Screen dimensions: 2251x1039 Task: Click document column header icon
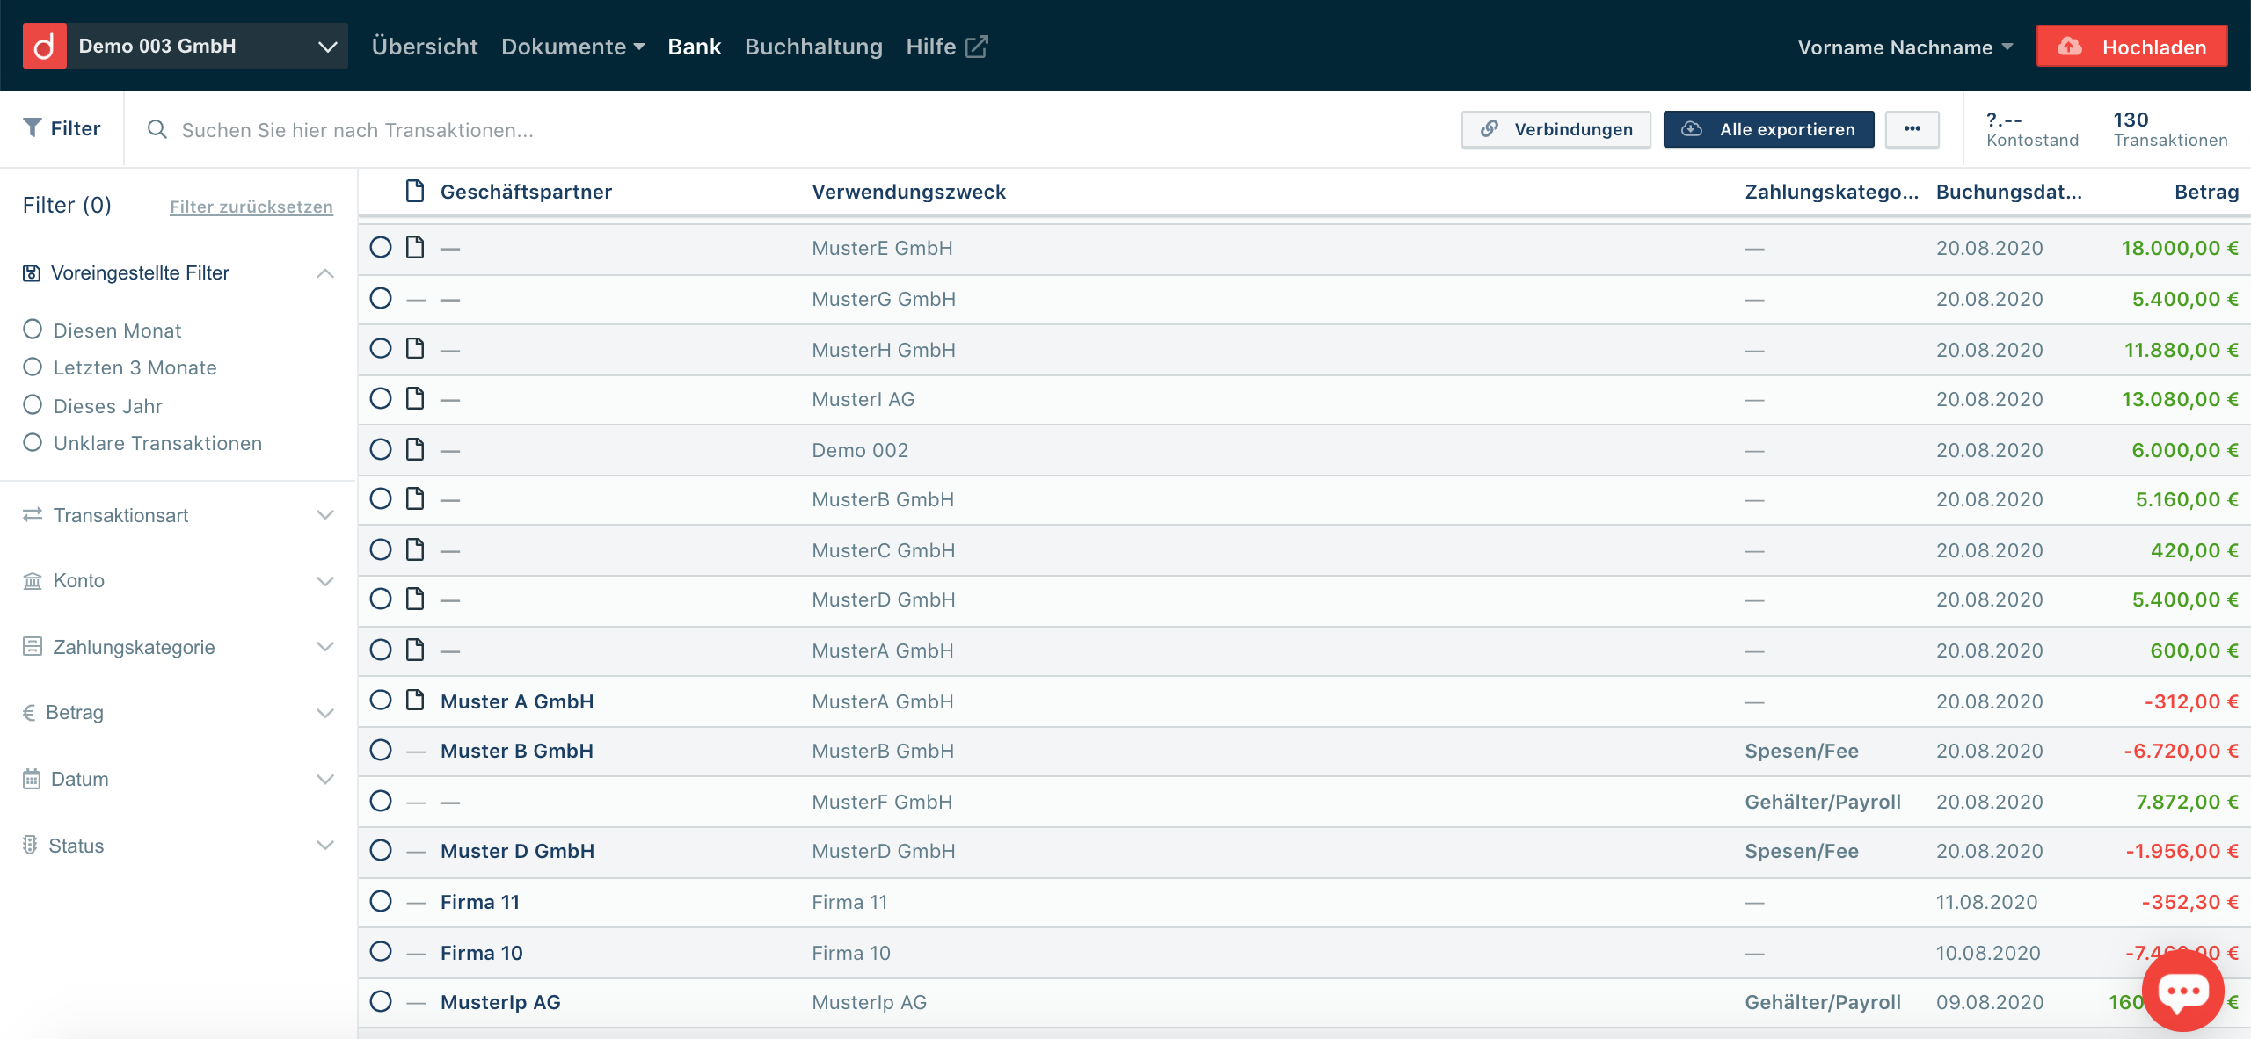pyautogui.click(x=415, y=191)
